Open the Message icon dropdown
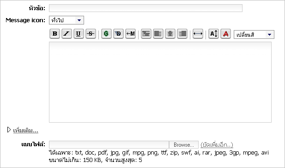 tap(67, 20)
